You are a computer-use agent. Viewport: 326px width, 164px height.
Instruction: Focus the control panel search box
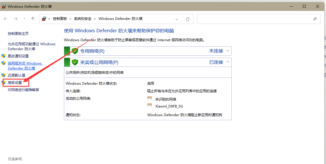259,19
